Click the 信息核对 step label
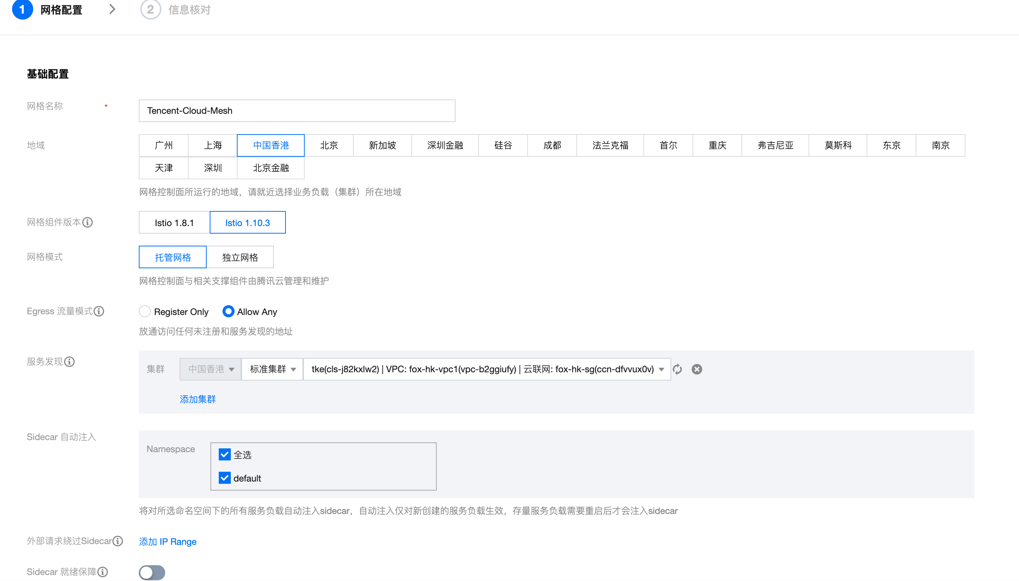Viewport: 1019px width, 581px height. point(189,9)
